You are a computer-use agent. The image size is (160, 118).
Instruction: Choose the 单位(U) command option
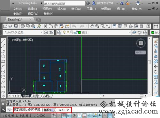tap(49, 110)
